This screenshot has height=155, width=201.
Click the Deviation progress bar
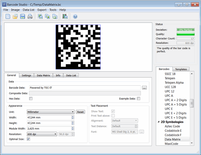186,30
